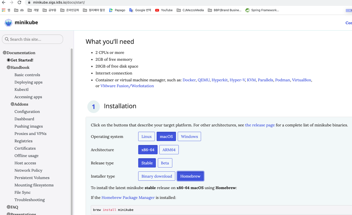Click the Search this site field
The width and height of the screenshot is (352, 215).
coord(32,39)
